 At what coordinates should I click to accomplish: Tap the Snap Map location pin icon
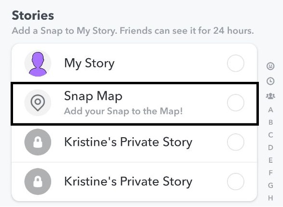tap(38, 103)
